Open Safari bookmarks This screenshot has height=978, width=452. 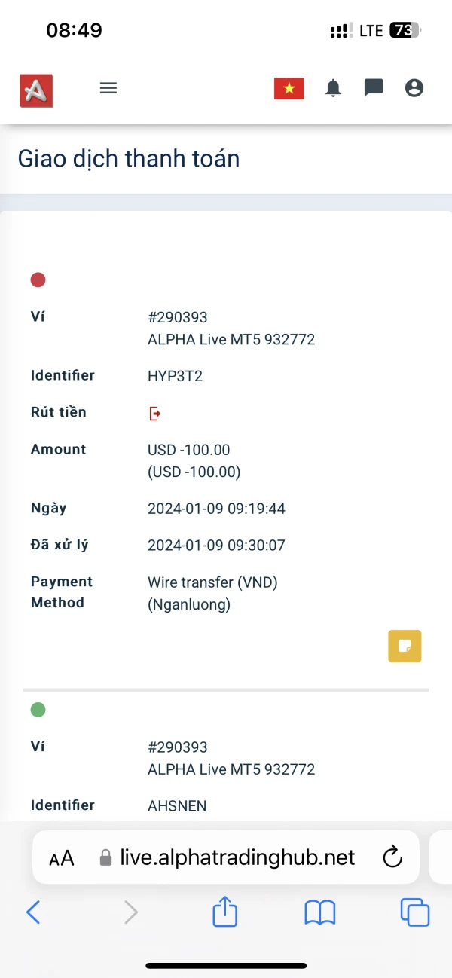point(319,913)
